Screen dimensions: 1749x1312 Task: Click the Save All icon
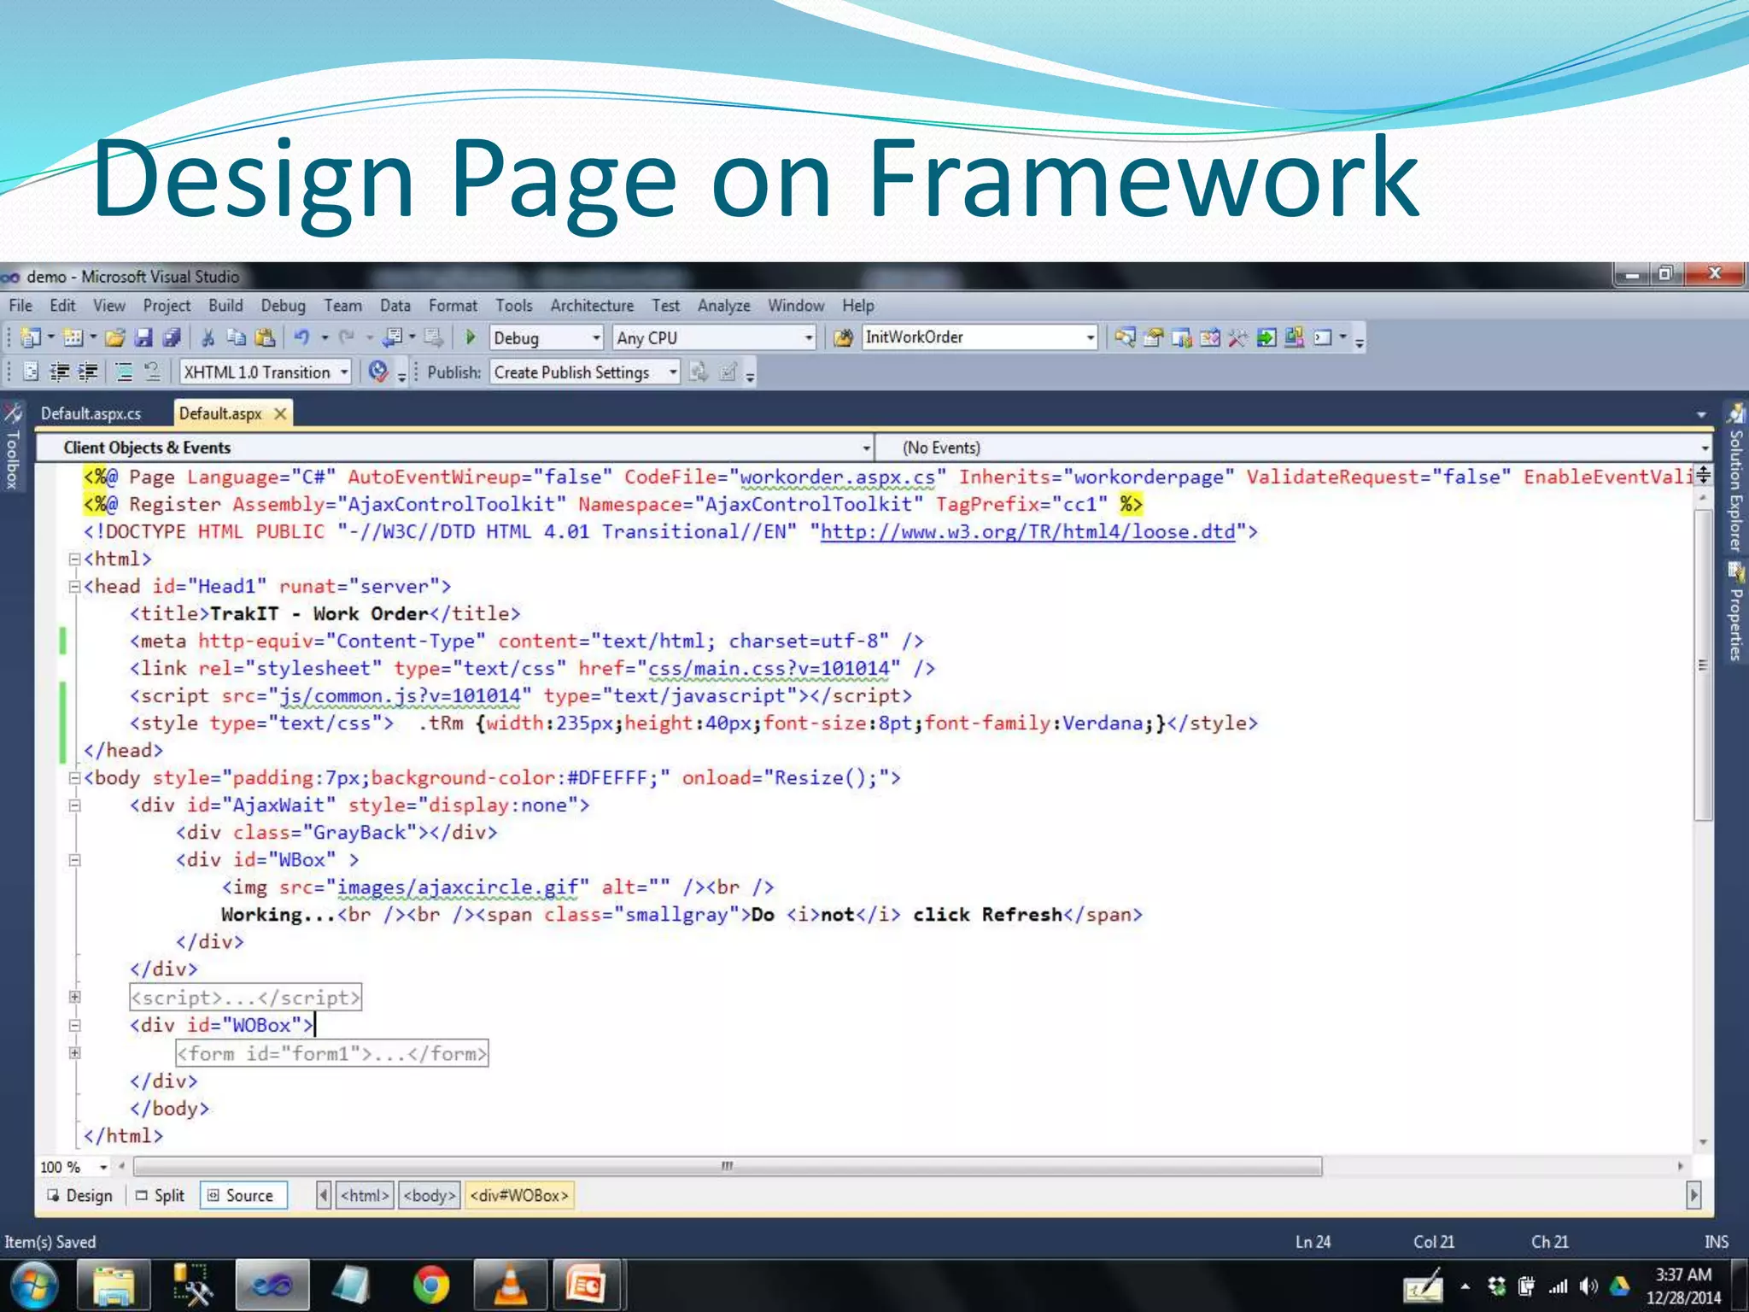(172, 338)
